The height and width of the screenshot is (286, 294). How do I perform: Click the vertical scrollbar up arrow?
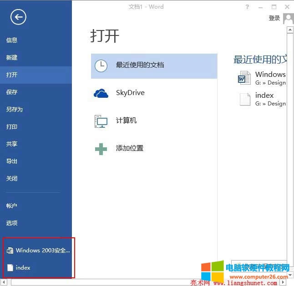289,30
